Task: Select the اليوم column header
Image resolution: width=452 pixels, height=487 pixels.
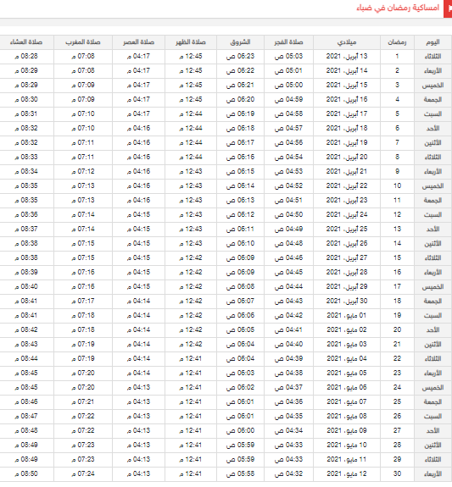Action: [433, 42]
